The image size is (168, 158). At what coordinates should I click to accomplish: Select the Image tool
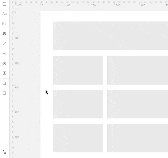pos(4,23)
